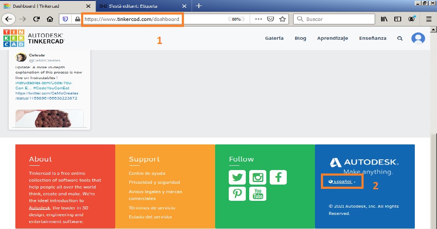Open the Library bookmarks icon

(384, 19)
